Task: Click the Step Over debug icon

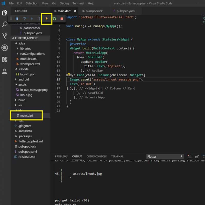Action: (x=24, y=19)
